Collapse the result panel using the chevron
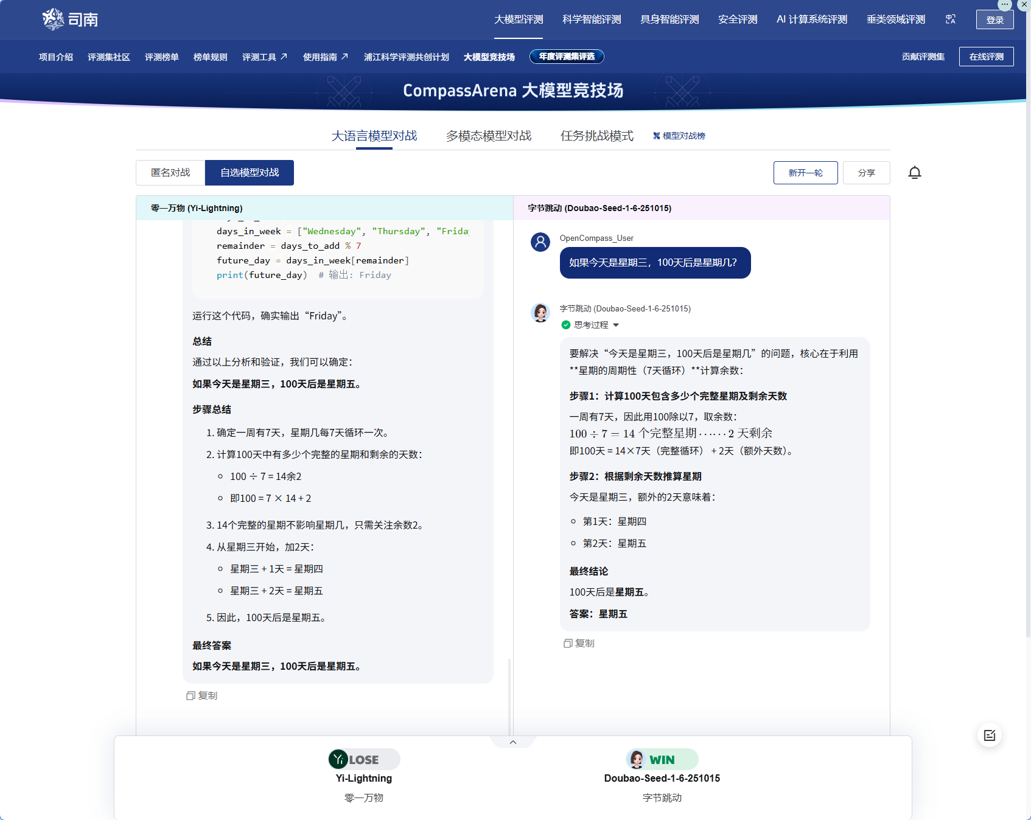The height and width of the screenshot is (820, 1031). (x=513, y=742)
